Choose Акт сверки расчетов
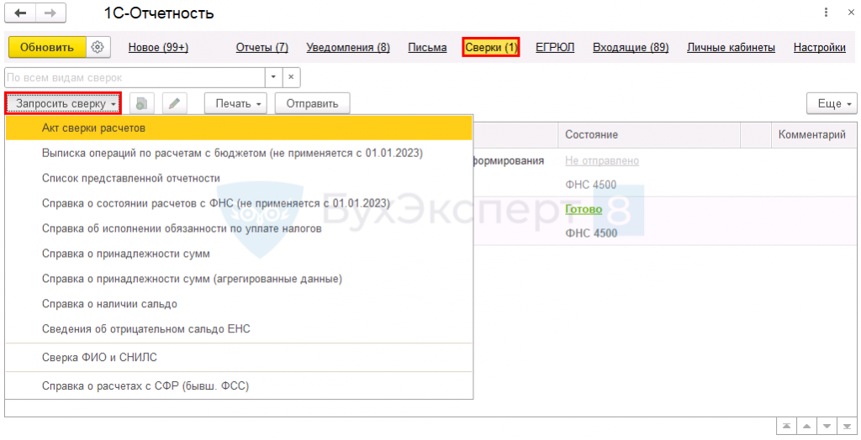The image size is (861, 440). pyautogui.click(x=239, y=128)
